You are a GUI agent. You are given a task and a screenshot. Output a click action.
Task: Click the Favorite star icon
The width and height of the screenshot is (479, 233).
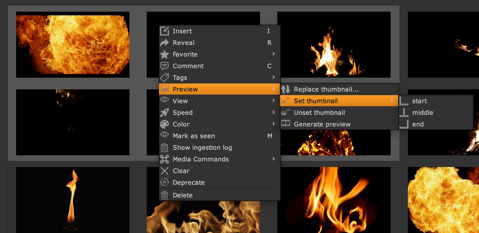pos(164,54)
